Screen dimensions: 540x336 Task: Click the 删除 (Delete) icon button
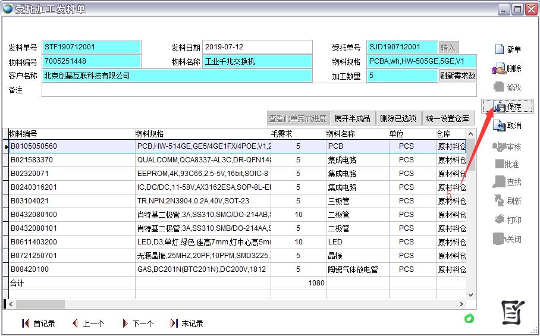pos(507,68)
